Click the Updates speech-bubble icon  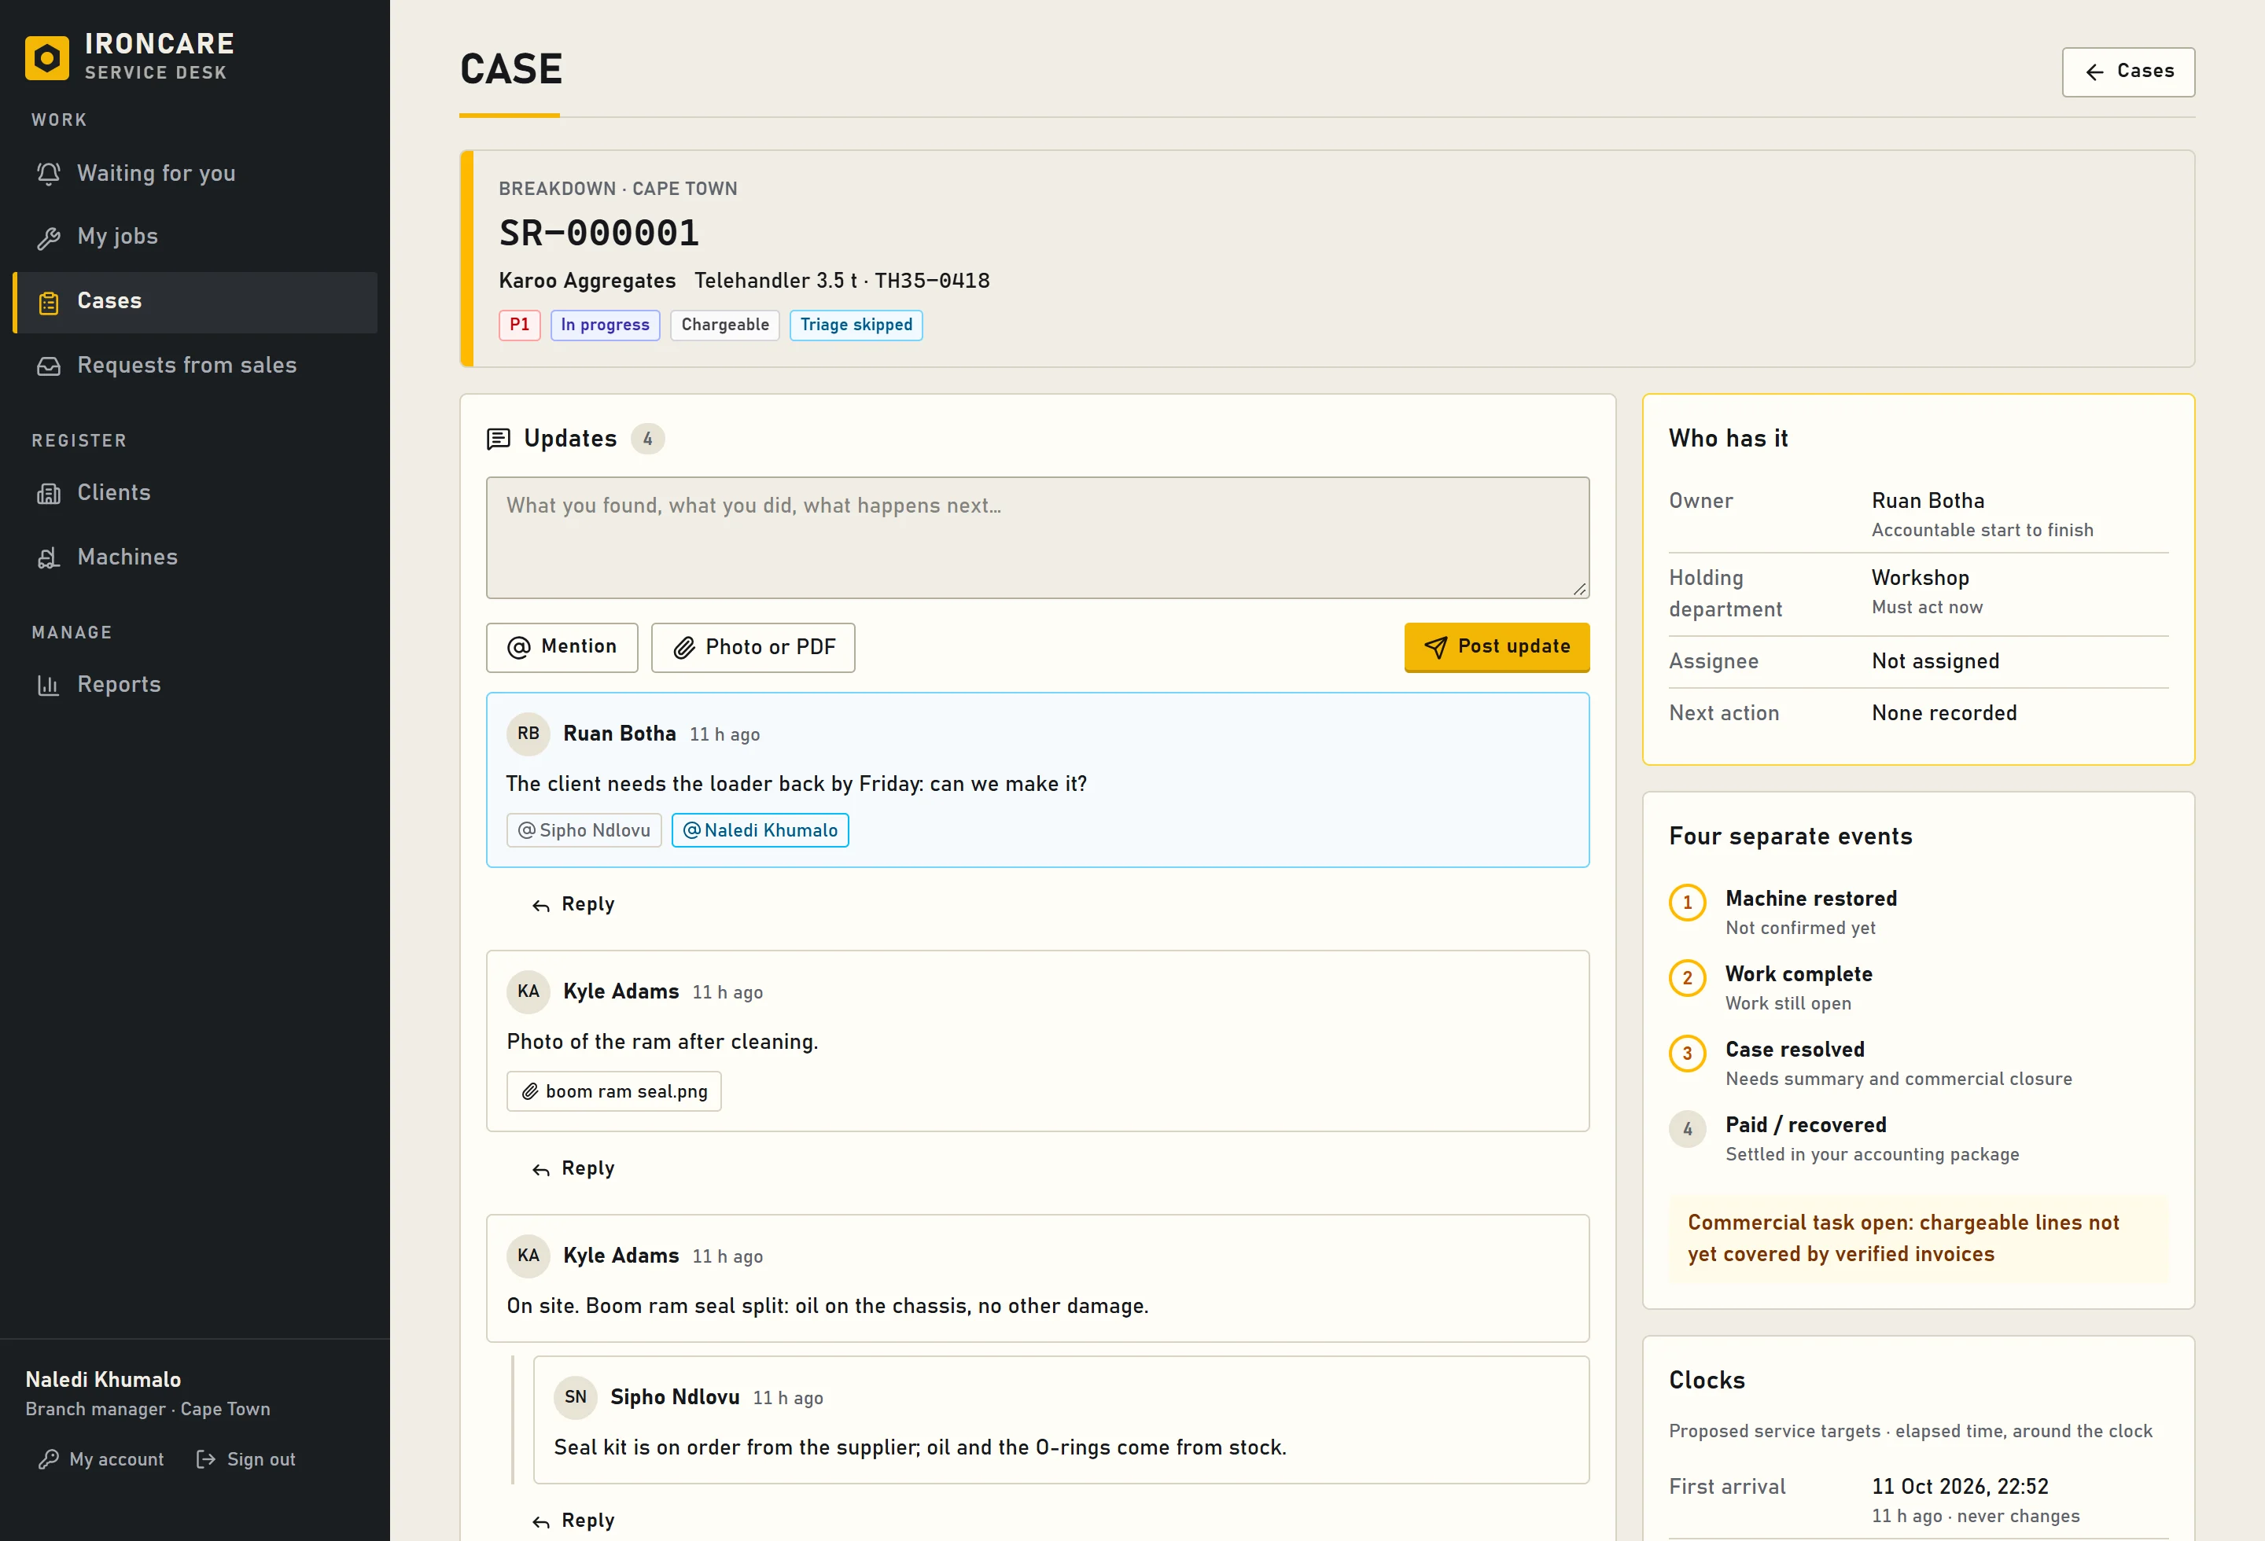498,439
